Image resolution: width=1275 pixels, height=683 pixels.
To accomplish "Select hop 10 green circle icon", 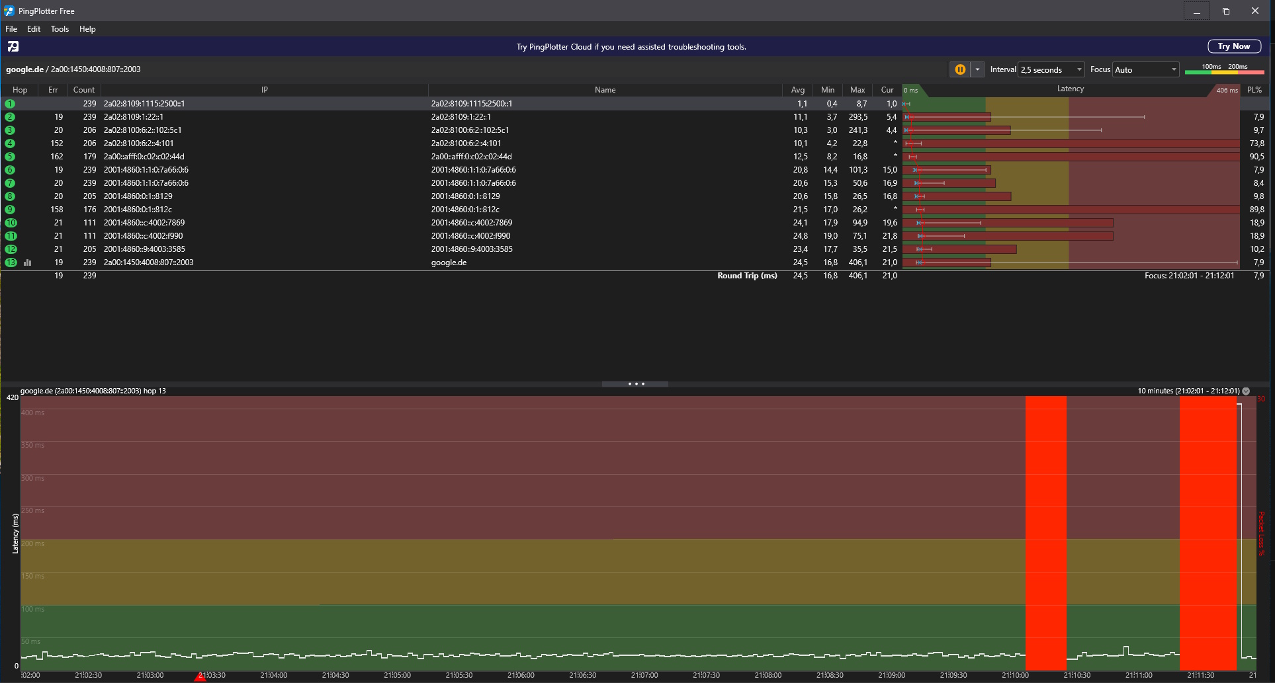I will tap(11, 223).
